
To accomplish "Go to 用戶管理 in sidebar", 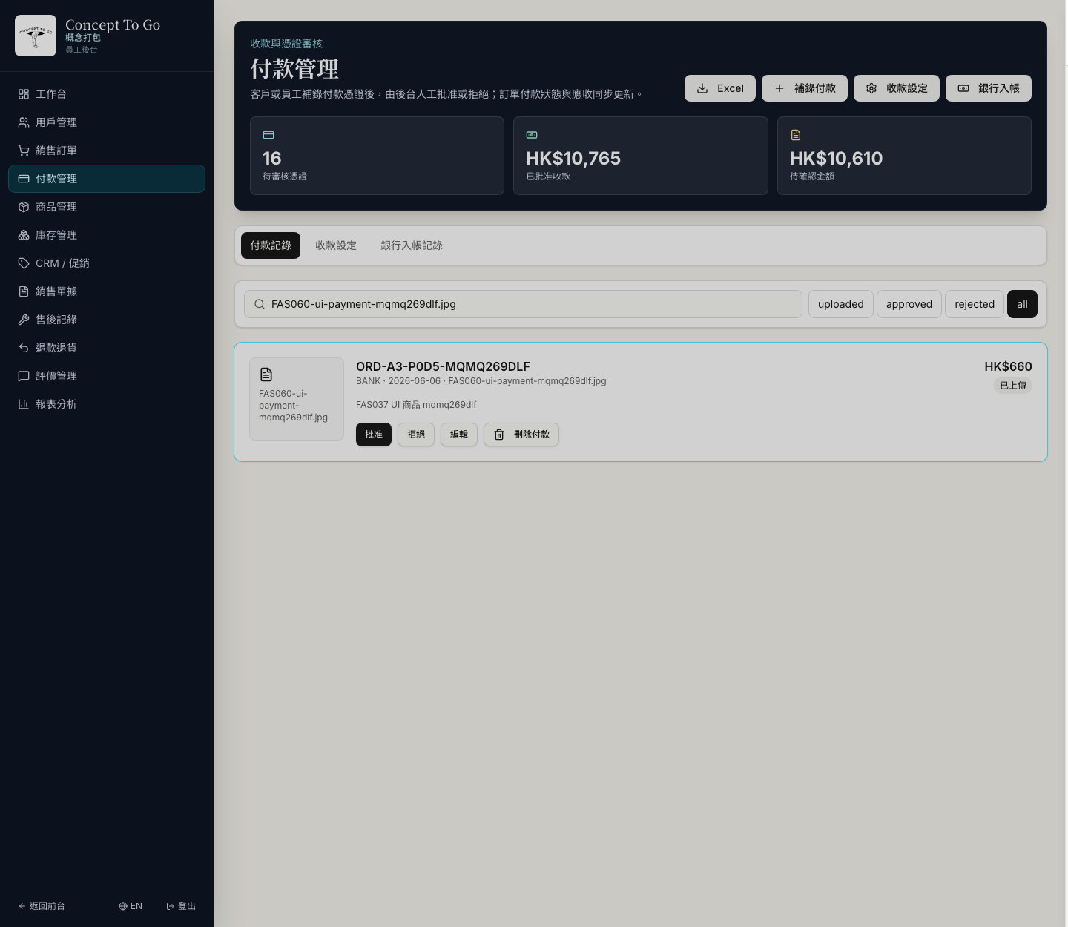I will pyautogui.click(x=107, y=122).
